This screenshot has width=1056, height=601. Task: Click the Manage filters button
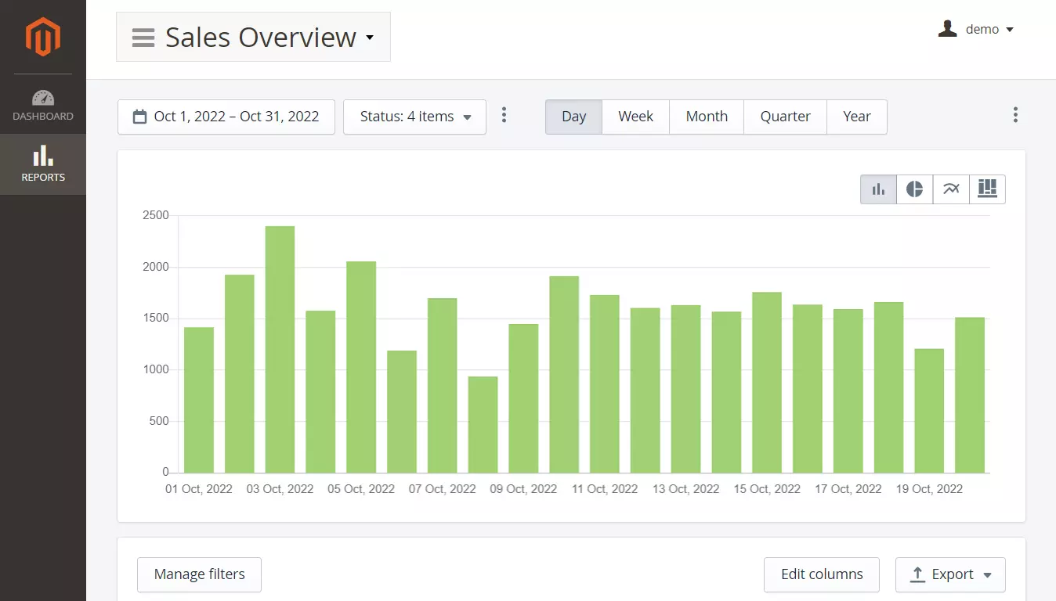(199, 574)
